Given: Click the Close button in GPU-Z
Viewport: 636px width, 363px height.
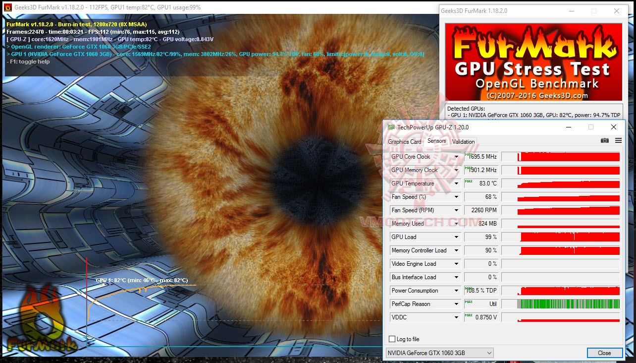Looking at the screenshot, I should point(604,353).
